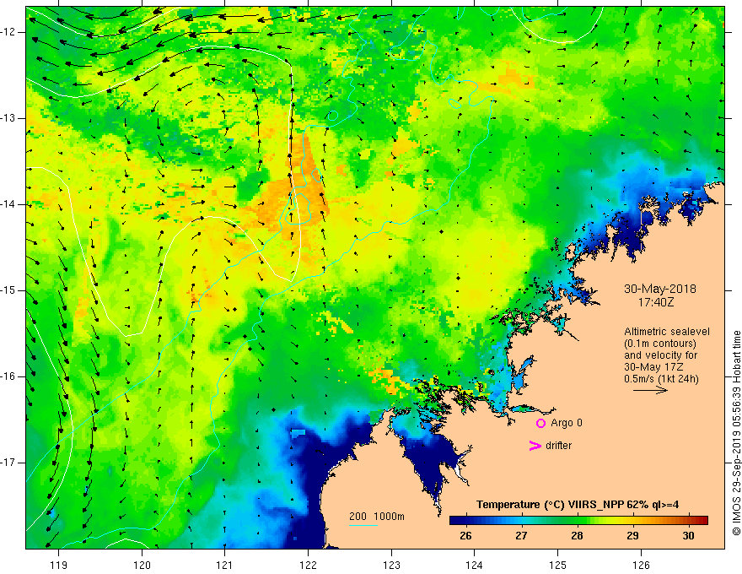Viewport: 742px width, 574px height.
Task: Click the "Temperature (°C) VIIRS_NPP 62% ql>=4" title
Action: click(578, 505)
